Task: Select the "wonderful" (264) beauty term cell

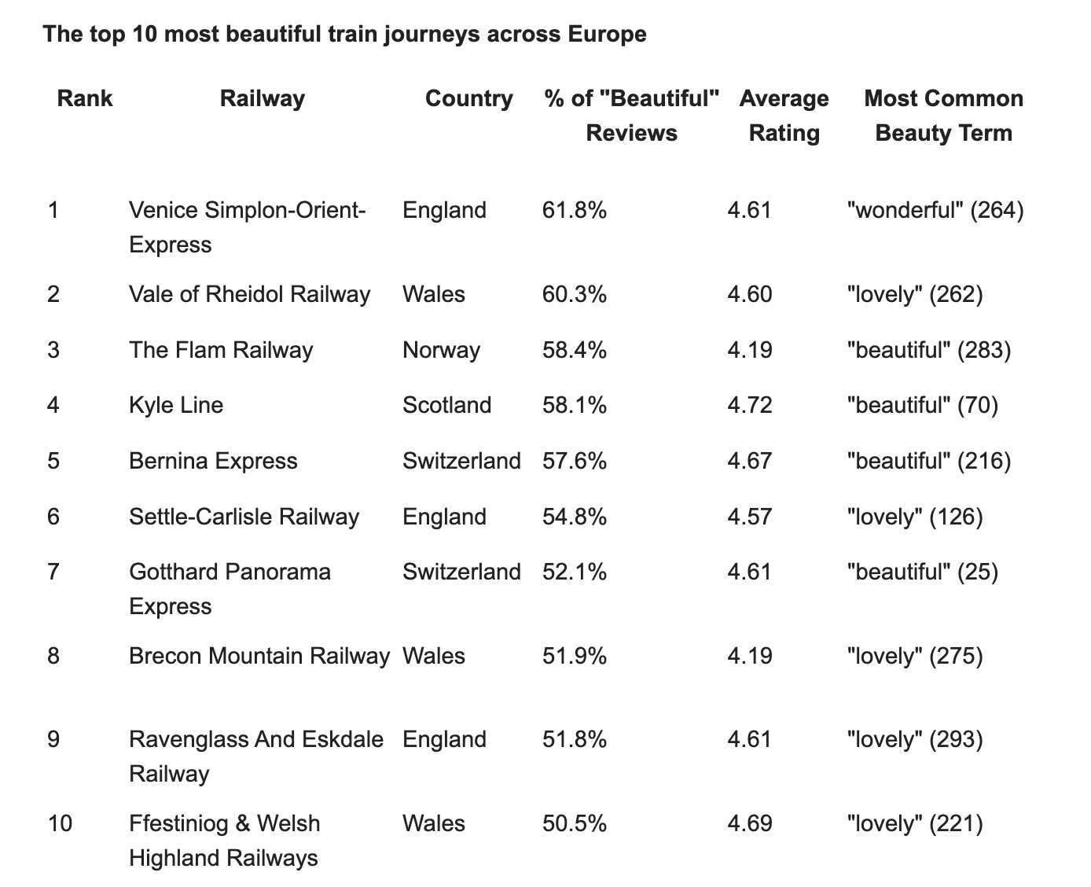Action: 935,211
